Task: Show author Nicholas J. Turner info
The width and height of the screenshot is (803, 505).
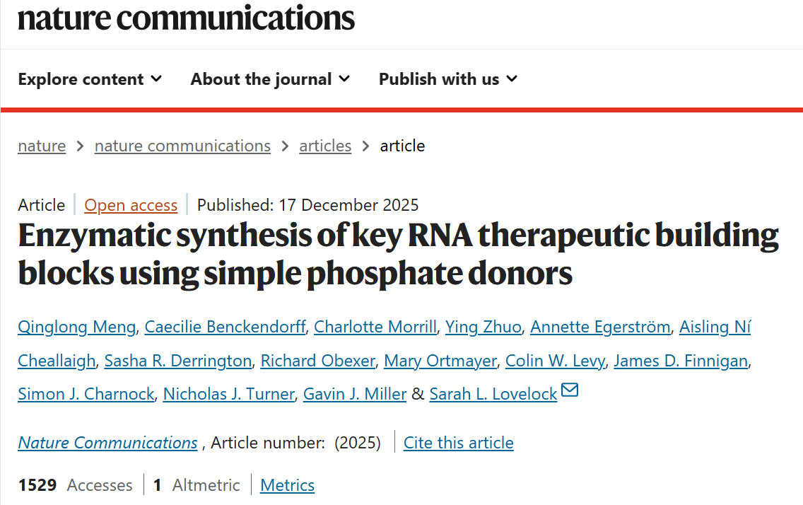Action: [x=228, y=395]
